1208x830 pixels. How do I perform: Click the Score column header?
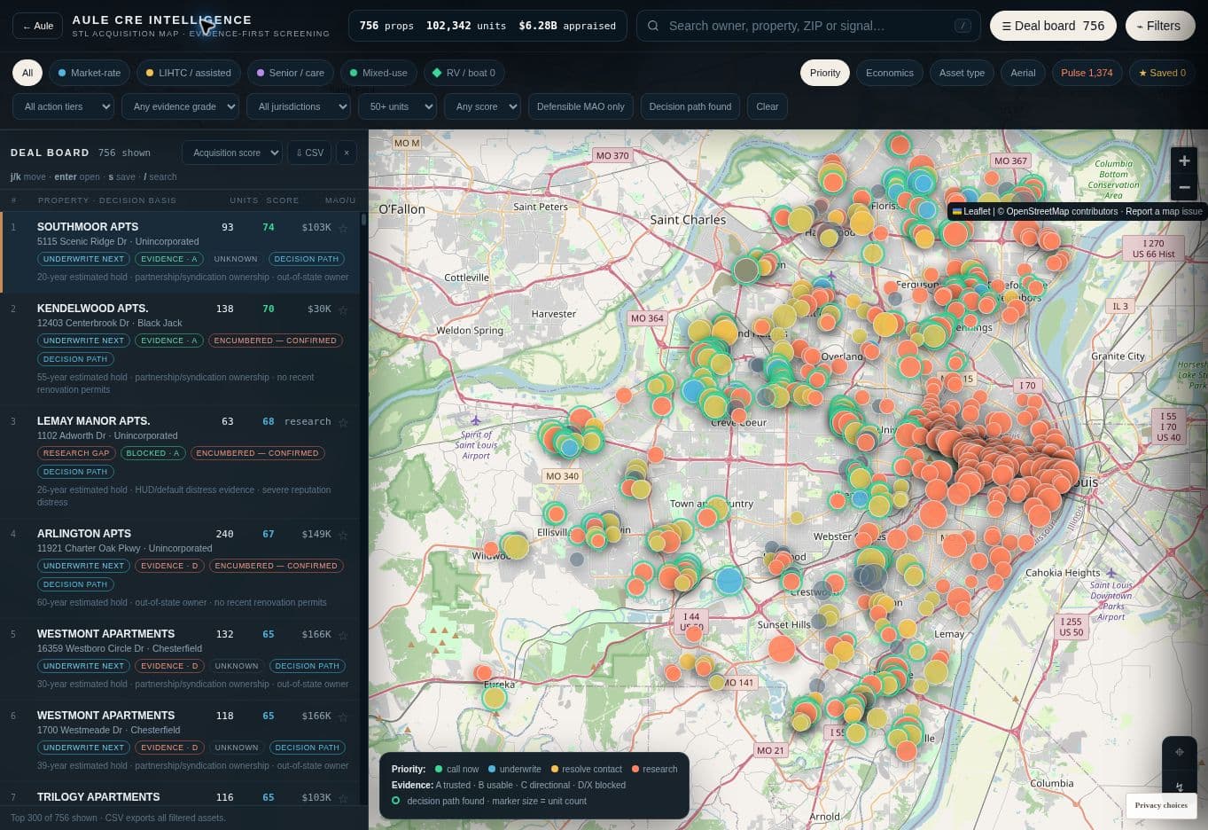(282, 200)
